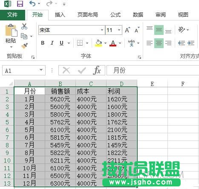Open 剪贴板 dialog launcher
The height and width of the screenshot is (189, 199).
coord(33,57)
